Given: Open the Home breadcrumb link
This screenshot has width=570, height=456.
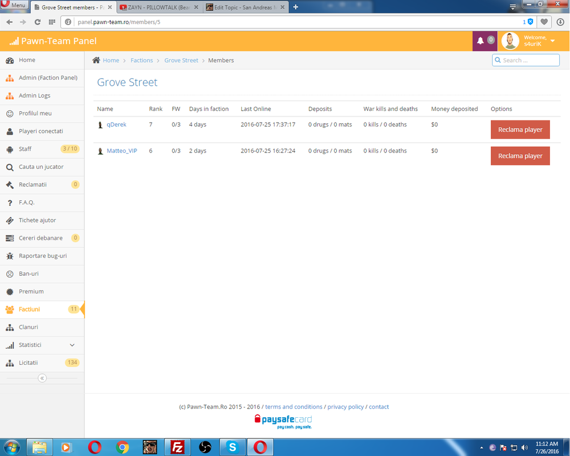Looking at the screenshot, I should (x=111, y=60).
